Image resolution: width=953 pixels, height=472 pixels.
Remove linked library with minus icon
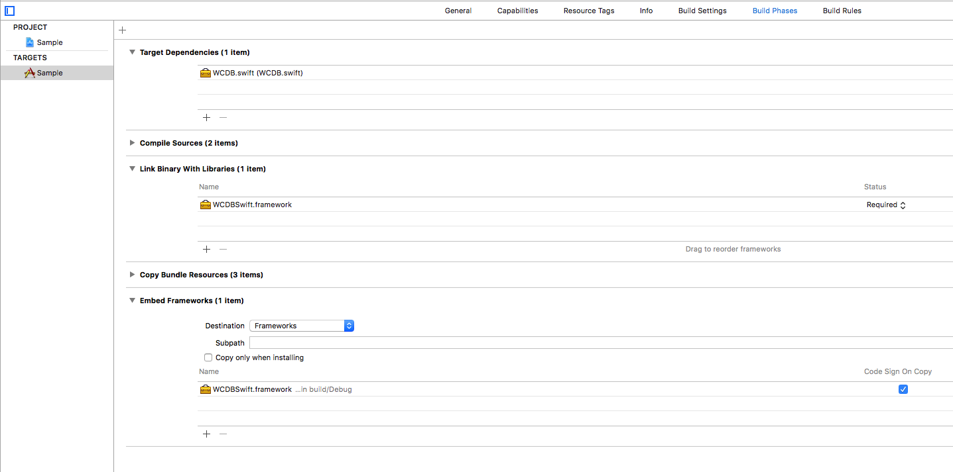pyautogui.click(x=223, y=249)
